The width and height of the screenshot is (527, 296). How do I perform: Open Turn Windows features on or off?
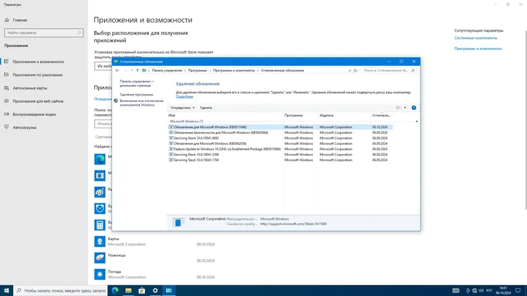click(142, 103)
